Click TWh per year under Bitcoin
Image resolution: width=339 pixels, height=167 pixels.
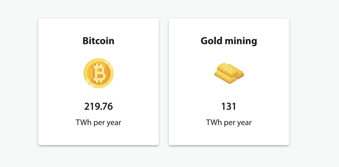pos(99,123)
